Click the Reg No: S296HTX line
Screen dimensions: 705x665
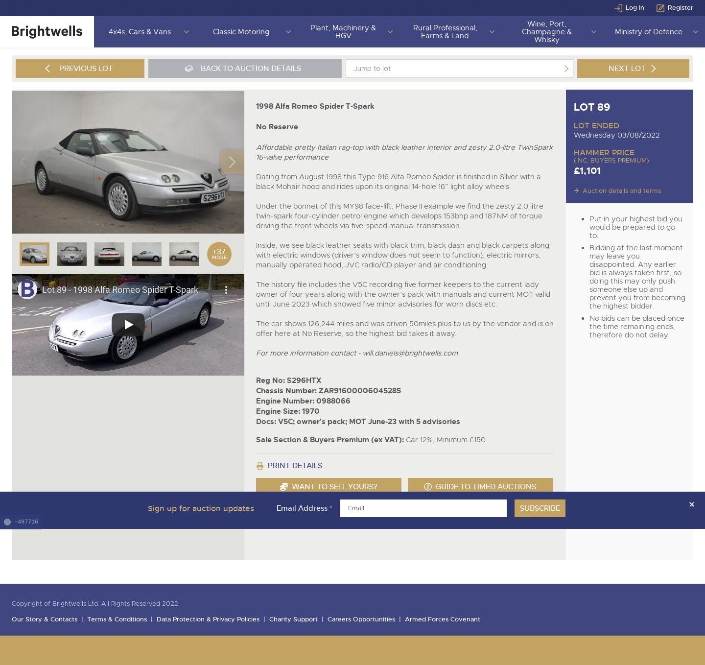point(289,380)
